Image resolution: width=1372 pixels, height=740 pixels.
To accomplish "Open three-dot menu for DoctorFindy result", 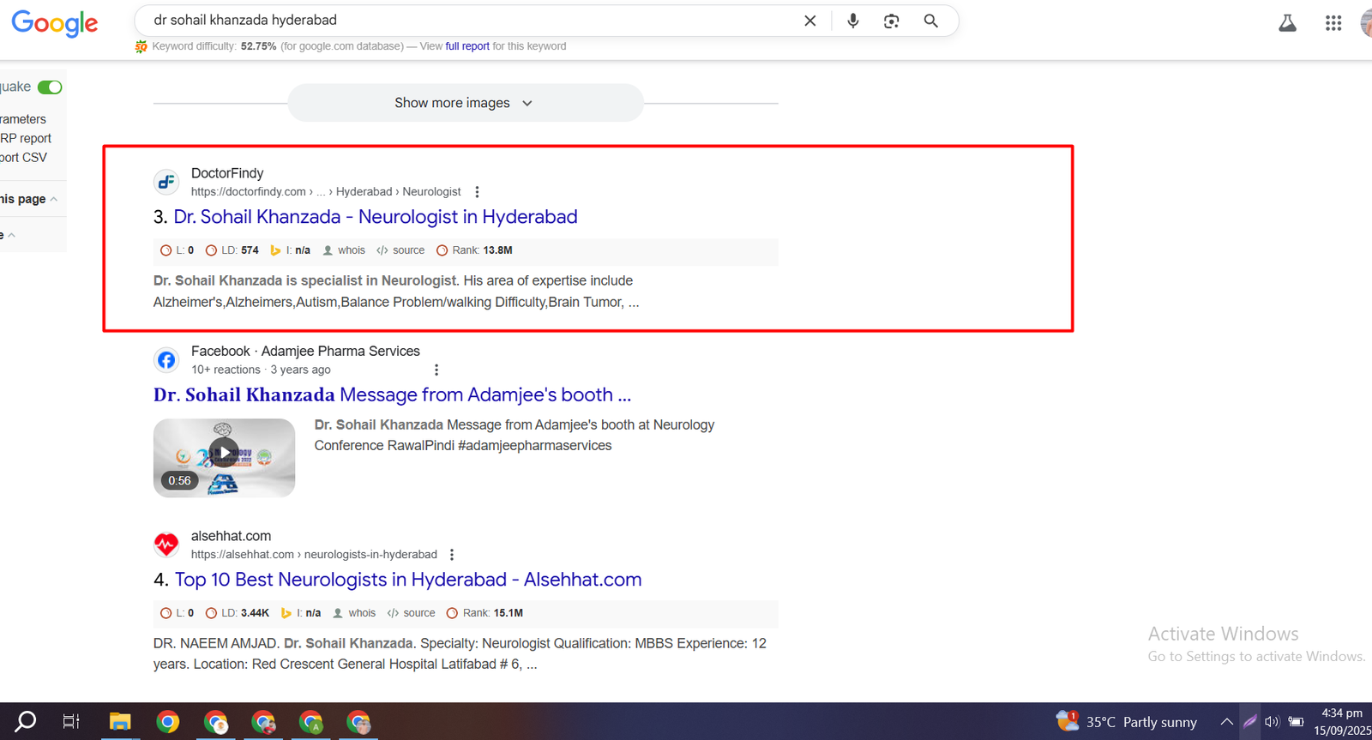I will pos(477,192).
